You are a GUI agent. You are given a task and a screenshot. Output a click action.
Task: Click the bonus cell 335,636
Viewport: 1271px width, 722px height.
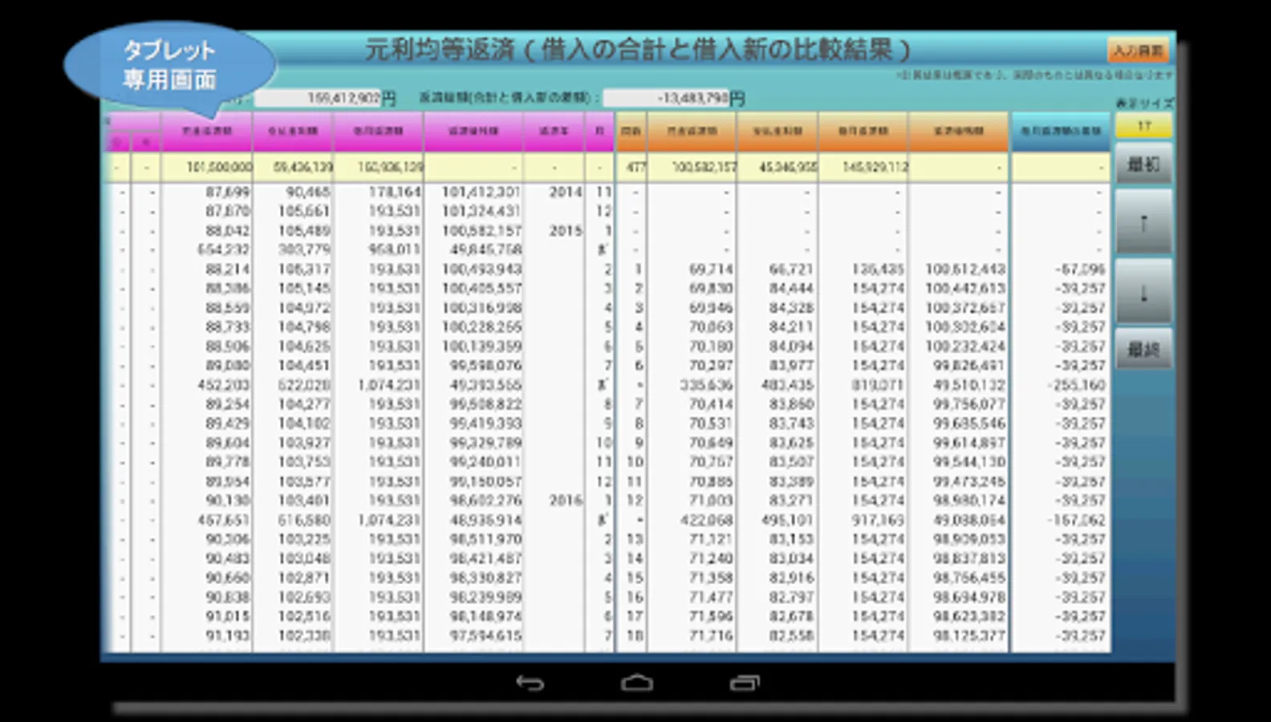coord(707,385)
